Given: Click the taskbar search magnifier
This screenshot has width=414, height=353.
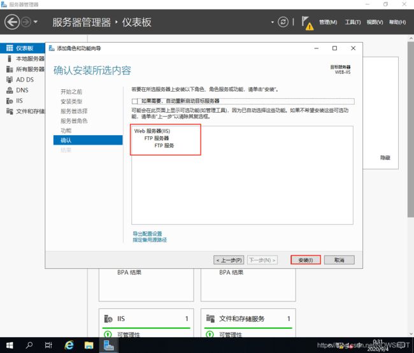Looking at the screenshot, I should point(29,345).
